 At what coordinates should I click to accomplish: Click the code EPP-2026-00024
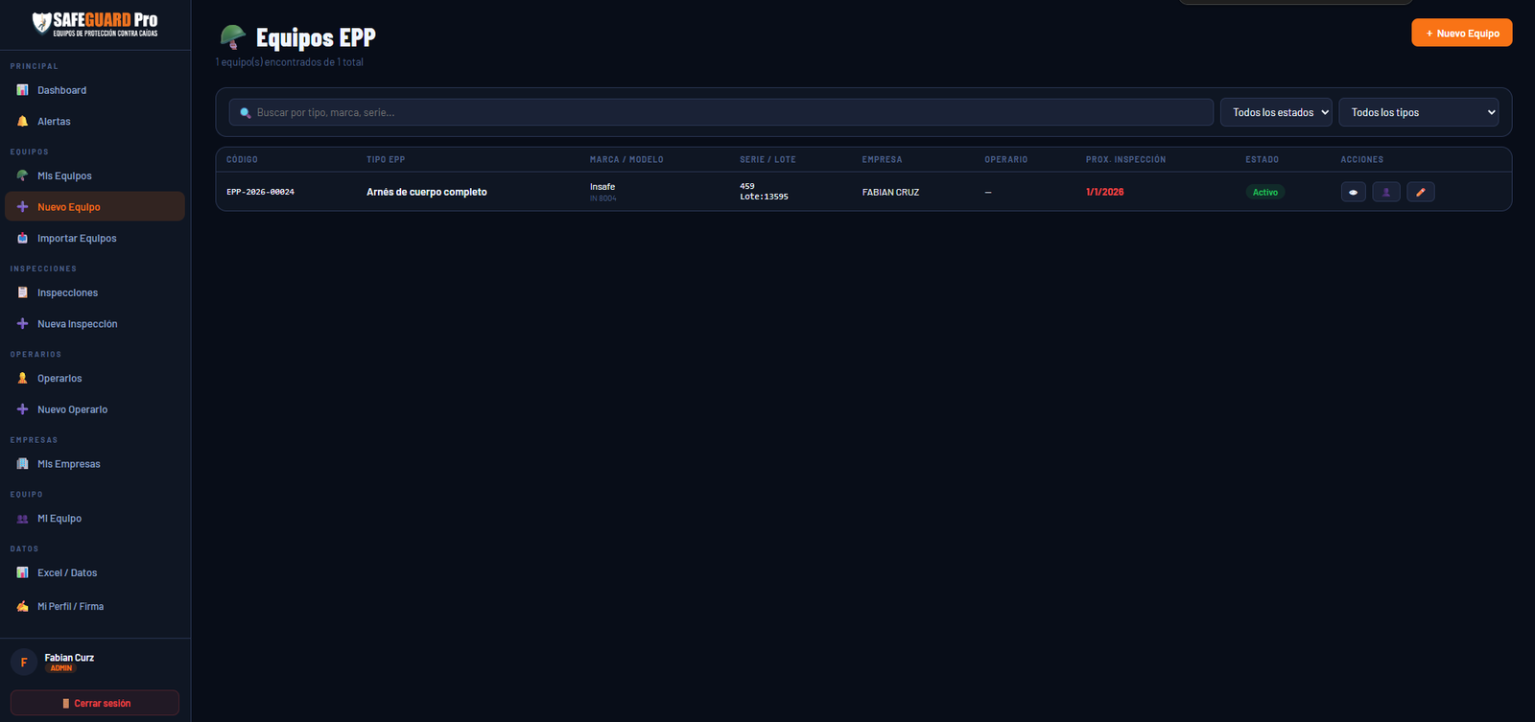260,192
